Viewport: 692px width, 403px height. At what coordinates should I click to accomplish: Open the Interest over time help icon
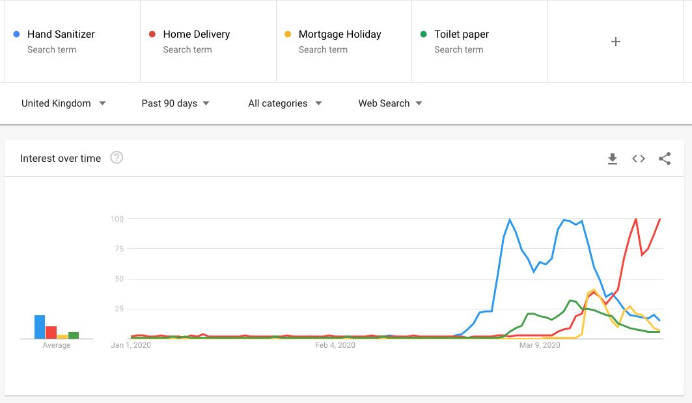pyautogui.click(x=117, y=158)
